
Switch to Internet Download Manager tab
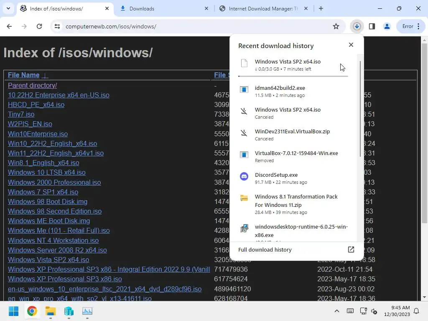(x=264, y=9)
